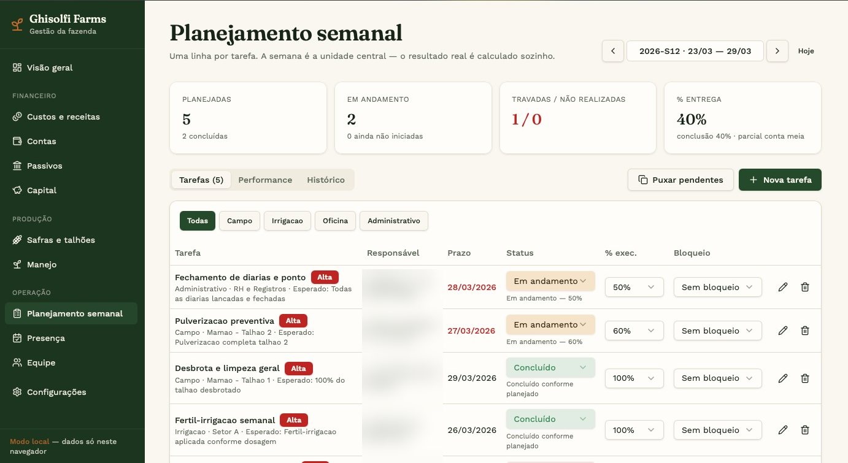Edit the Desbrota e limpeza geral task
This screenshot has width=848, height=463.
(783, 378)
